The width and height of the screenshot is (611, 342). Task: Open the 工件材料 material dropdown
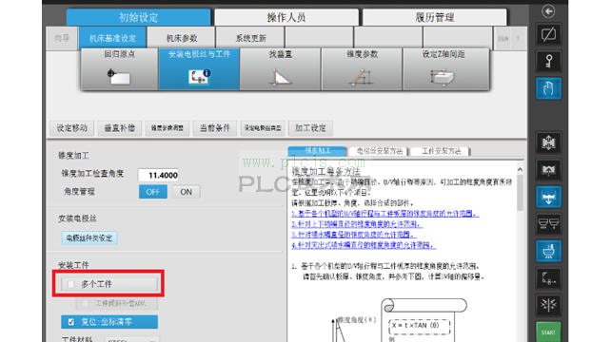[x=131, y=340]
